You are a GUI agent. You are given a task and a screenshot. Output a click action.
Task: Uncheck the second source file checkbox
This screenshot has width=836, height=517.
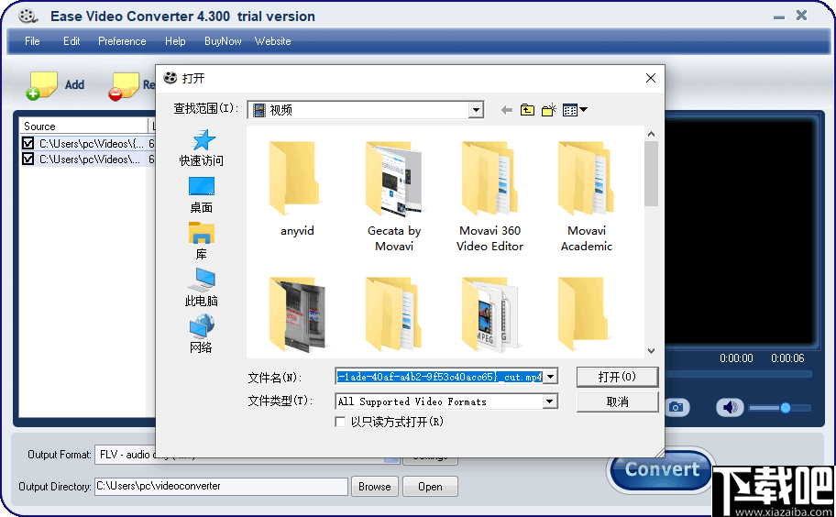click(x=27, y=159)
